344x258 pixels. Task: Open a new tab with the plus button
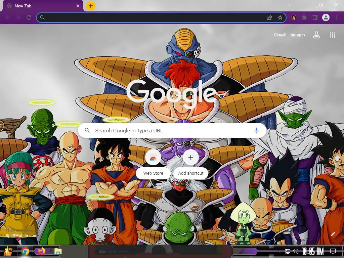[x=91, y=6]
